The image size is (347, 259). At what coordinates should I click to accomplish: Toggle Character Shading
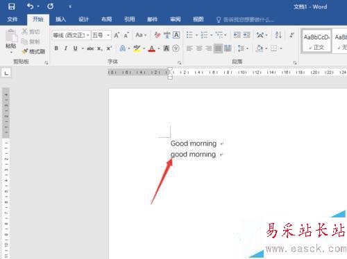click(166, 48)
